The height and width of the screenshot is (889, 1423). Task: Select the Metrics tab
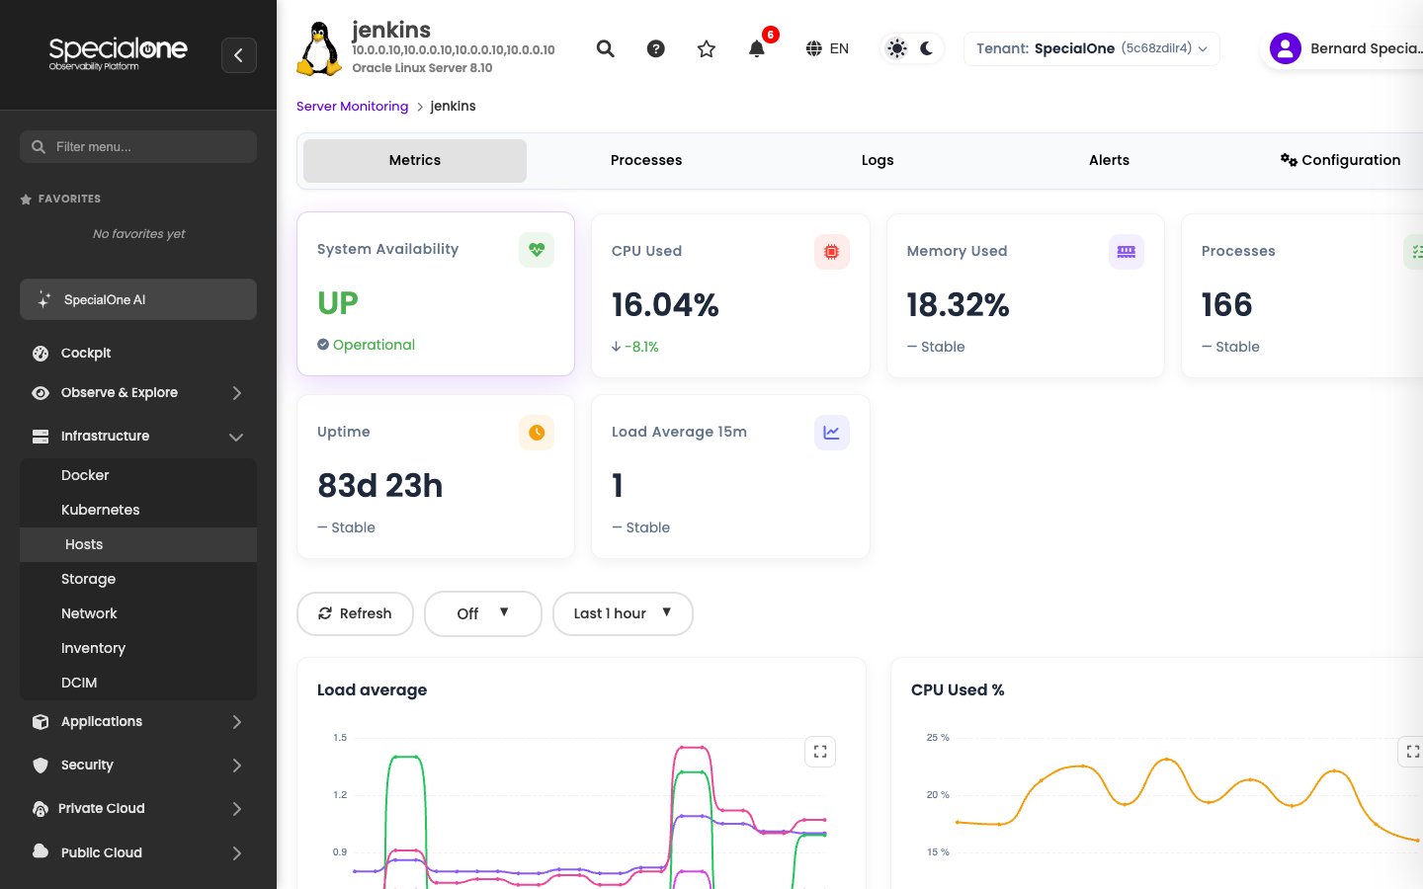click(415, 160)
